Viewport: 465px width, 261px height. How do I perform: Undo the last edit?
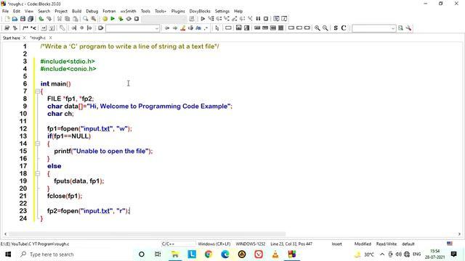click(x=41, y=19)
